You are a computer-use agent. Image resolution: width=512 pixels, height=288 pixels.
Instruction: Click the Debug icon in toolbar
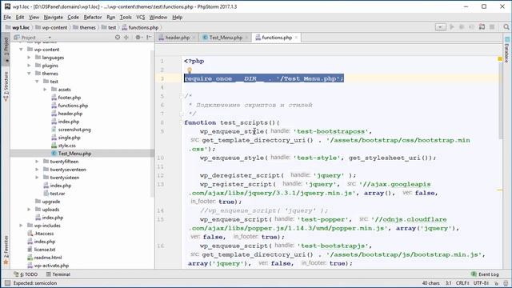click(x=462, y=27)
